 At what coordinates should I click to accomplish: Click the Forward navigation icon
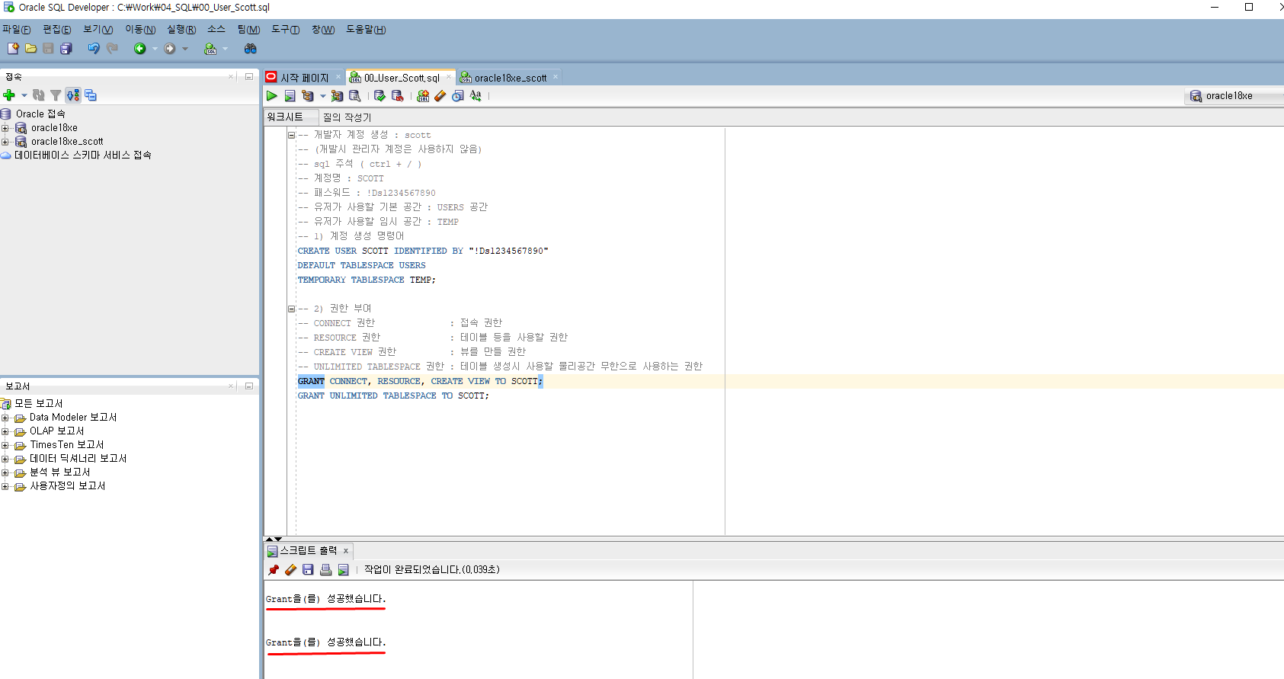pyautogui.click(x=170, y=49)
